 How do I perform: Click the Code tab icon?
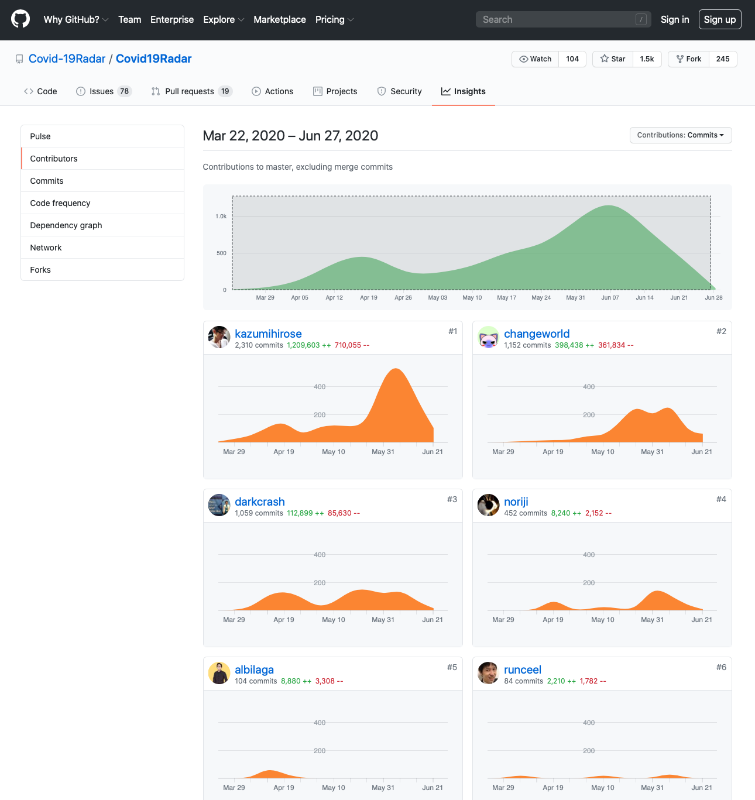[29, 91]
